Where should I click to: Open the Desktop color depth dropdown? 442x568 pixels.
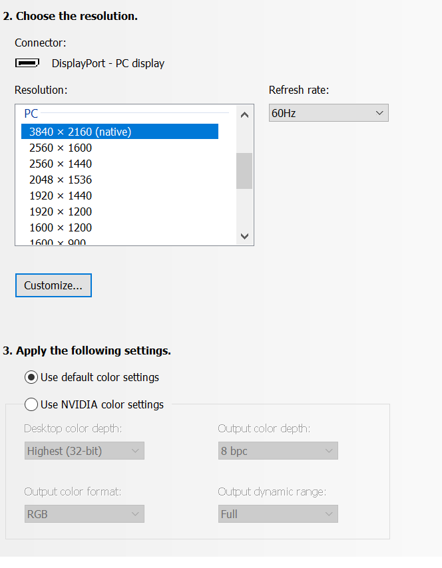[x=85, y=451]
